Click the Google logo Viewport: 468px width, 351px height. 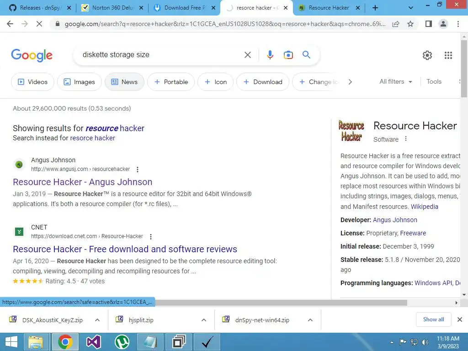pyautogui.click(x=32, y=55)
